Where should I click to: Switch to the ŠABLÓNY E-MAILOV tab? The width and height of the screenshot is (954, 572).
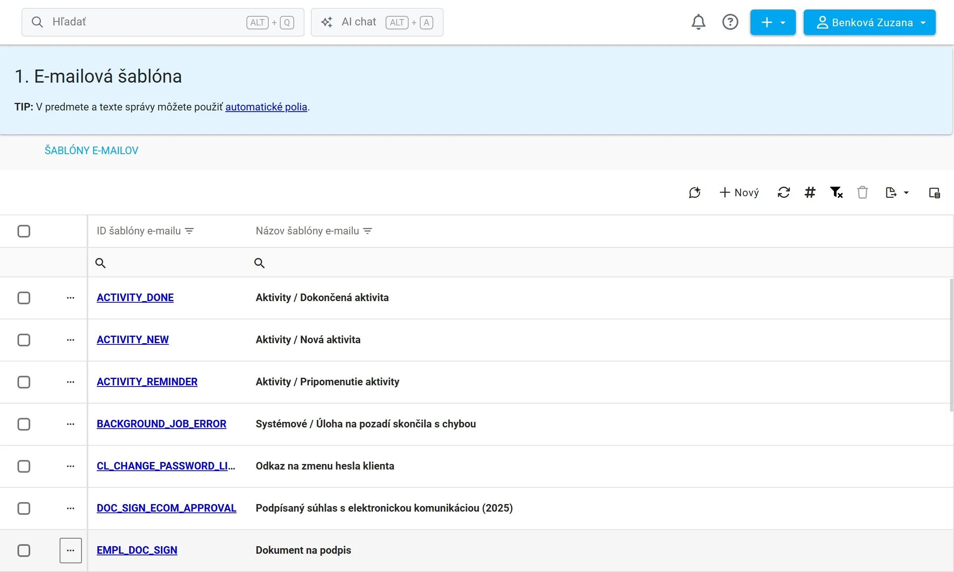(91, 151)
